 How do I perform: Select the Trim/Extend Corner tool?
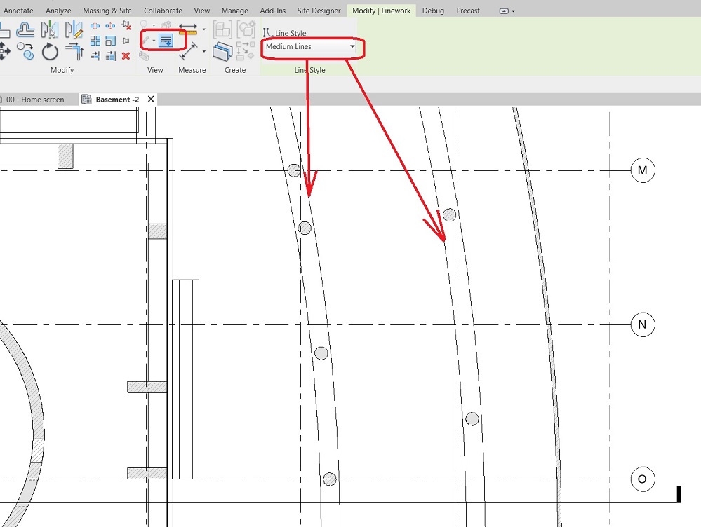[74, 50]
